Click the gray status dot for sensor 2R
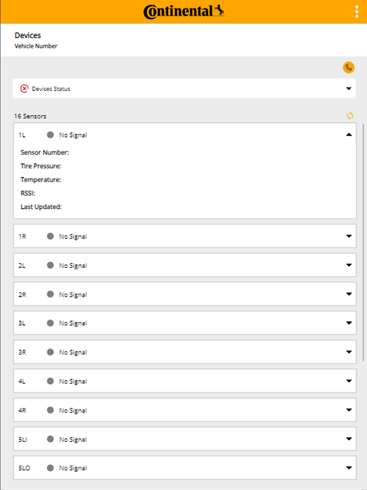This screenshot has height=490, width=367. tap(50, 295)
